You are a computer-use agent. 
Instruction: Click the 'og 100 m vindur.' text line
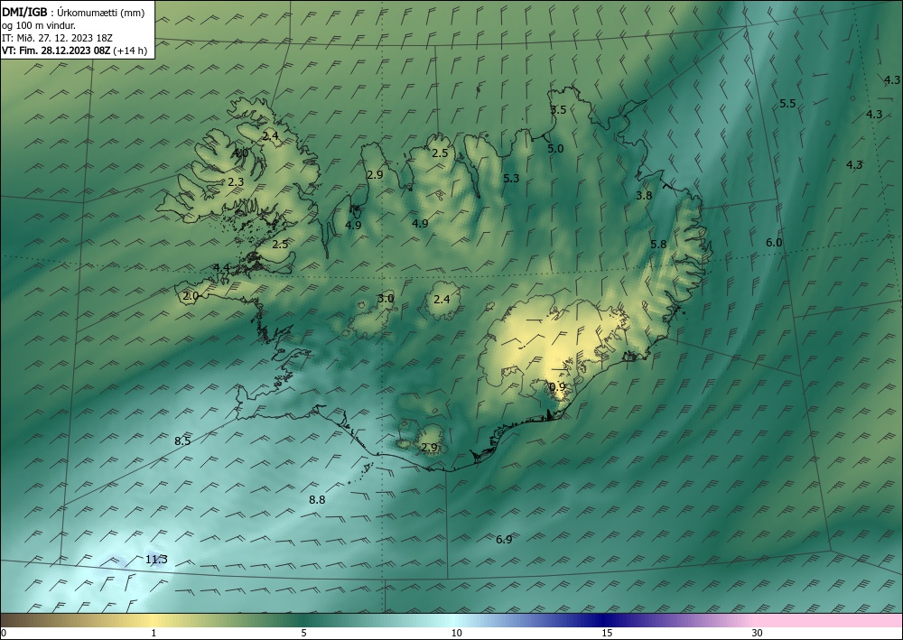point(39,25)
